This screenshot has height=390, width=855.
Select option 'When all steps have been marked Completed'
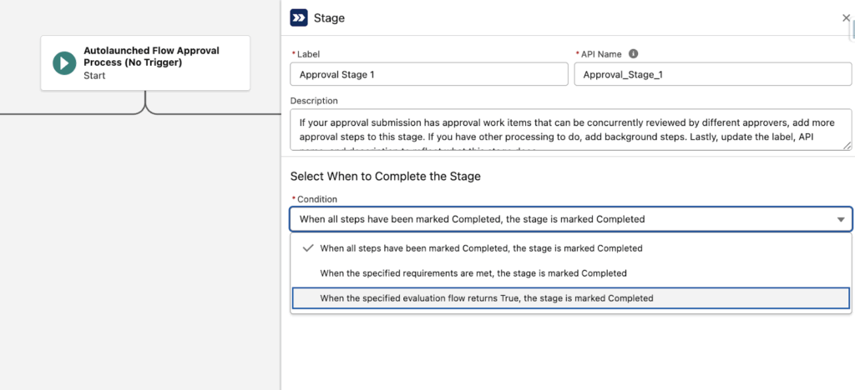pyautogui.click(x=571, y=248)
